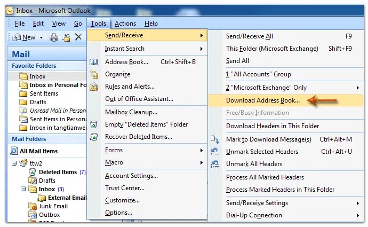Select Send/Receive All
This screenshot has height=227, width=368.
point(286,36)
